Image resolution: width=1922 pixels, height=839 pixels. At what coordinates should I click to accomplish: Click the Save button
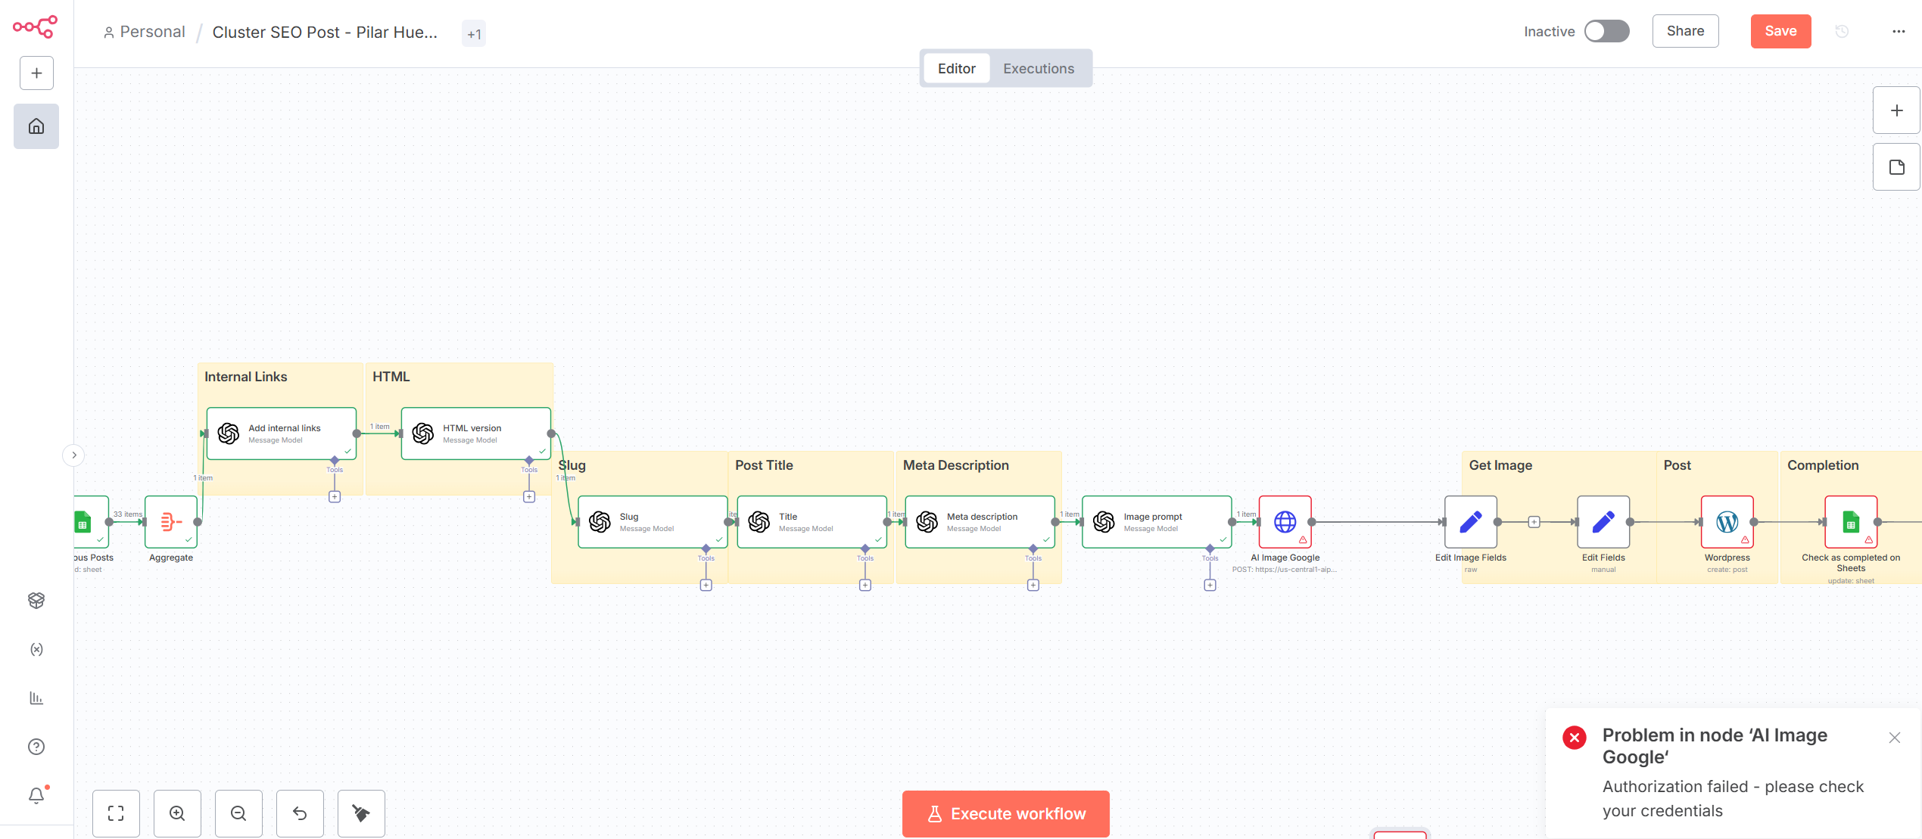tap(1780, 31)
